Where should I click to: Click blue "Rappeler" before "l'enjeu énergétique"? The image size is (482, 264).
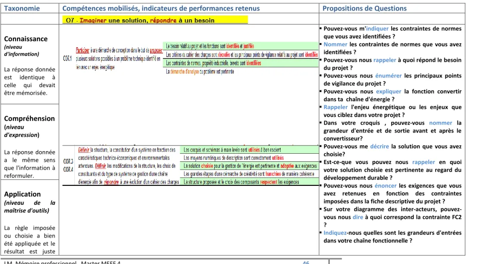pos(335,107)
